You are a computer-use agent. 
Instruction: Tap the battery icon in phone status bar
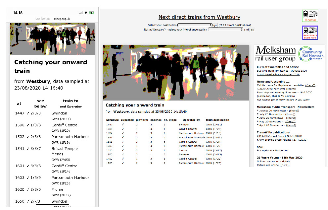pos(92,13)
